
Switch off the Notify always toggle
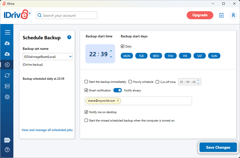[x=118, y=90]
